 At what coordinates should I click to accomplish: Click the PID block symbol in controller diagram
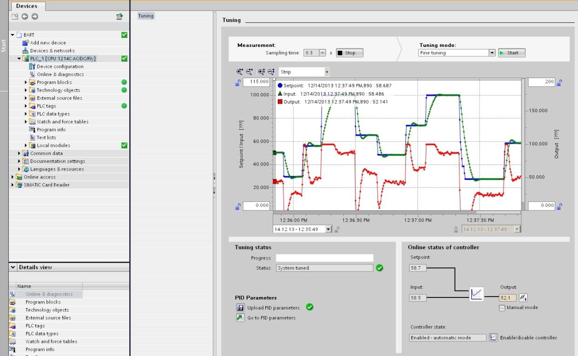tap(477, 294)
